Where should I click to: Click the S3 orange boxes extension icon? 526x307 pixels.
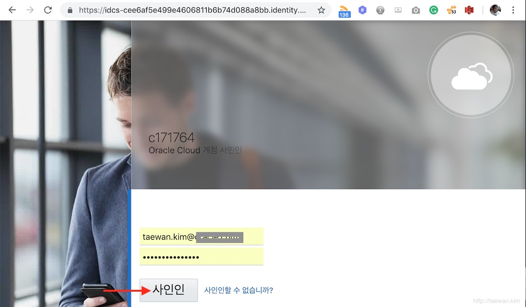coord(451,11)
